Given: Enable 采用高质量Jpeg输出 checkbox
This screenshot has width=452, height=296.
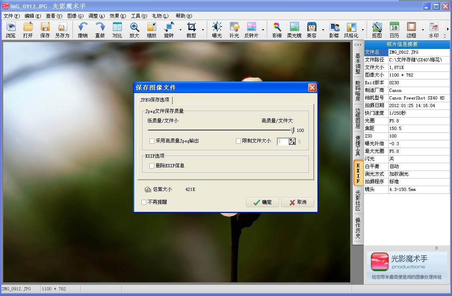Looking at the screenshot, I should (152, 141).
